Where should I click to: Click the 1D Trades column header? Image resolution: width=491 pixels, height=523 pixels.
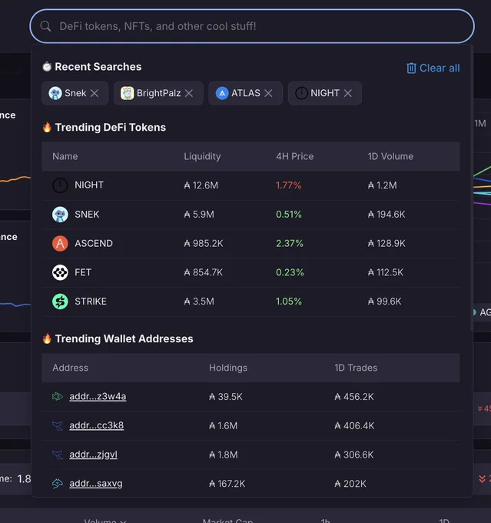(x=356, y=368)
